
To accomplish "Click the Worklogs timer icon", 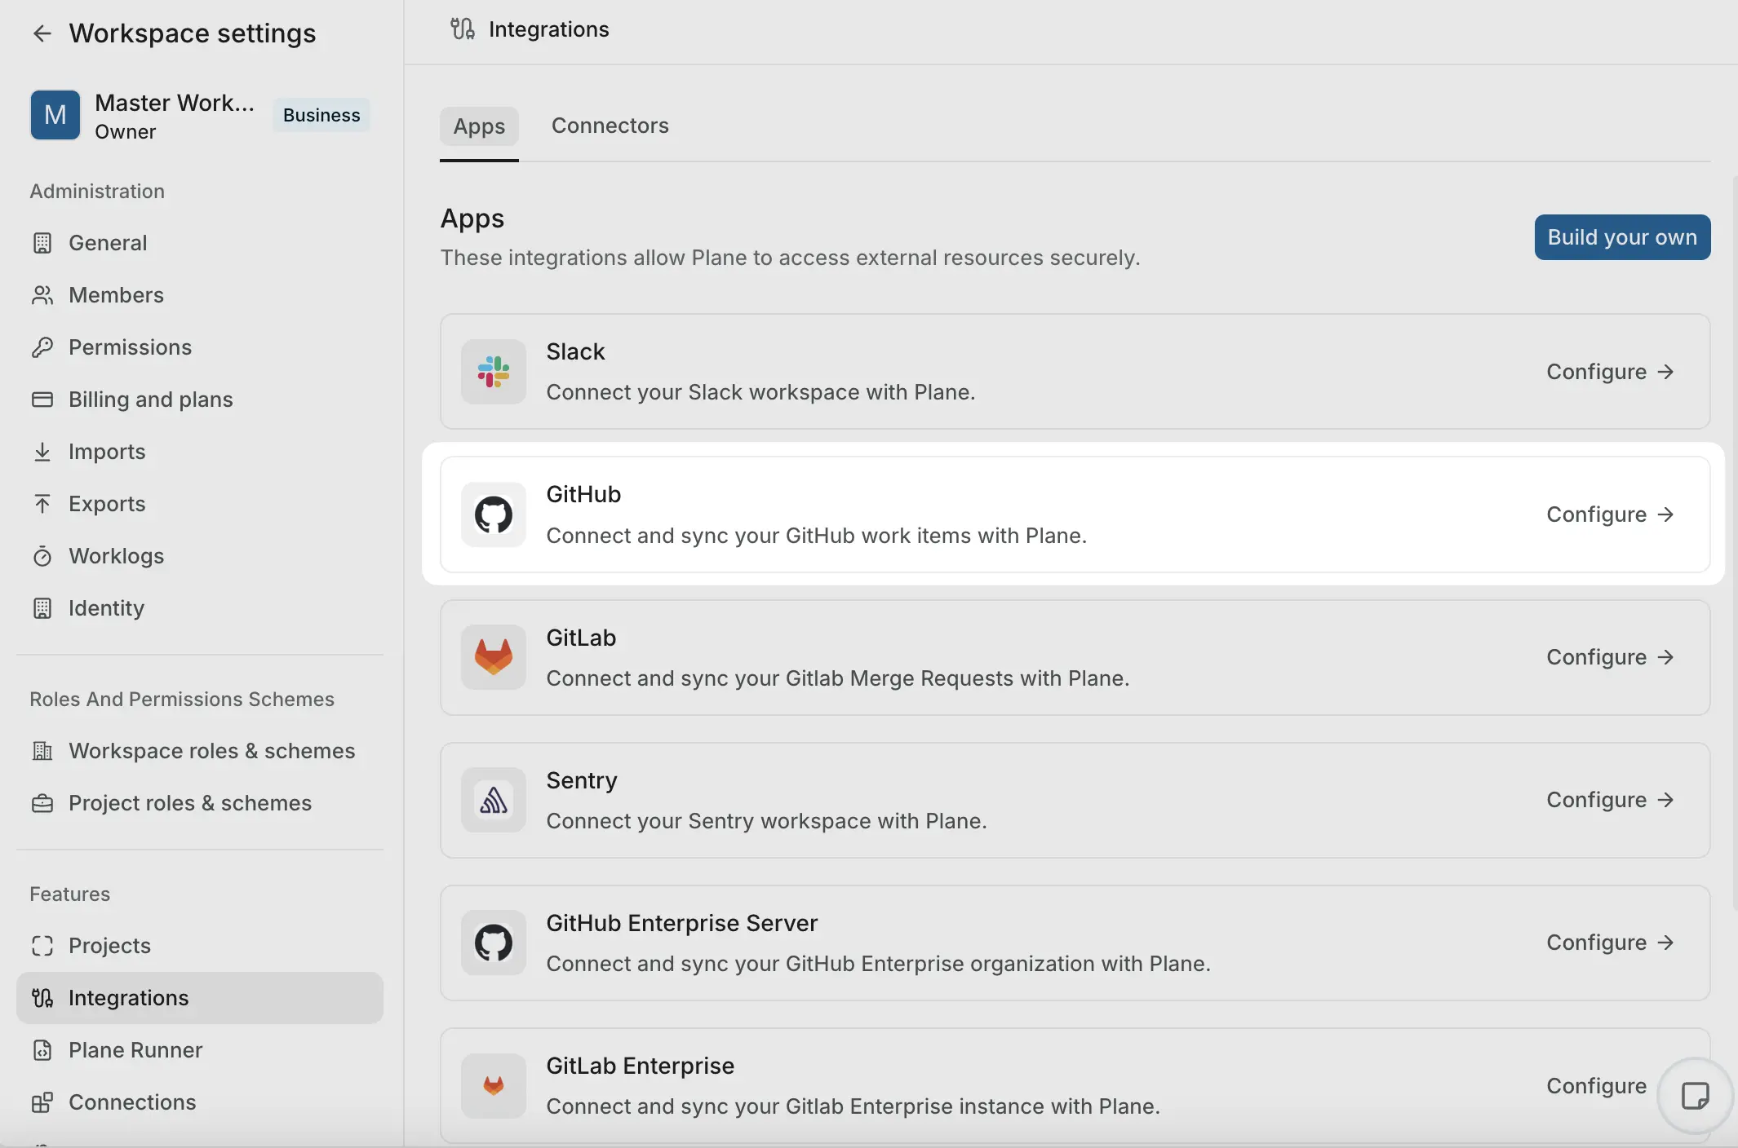I will tap(42, 556).
